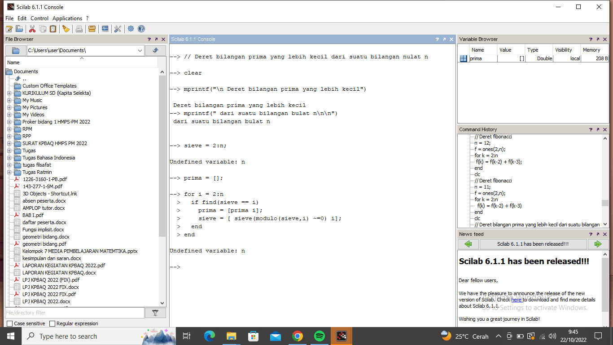Launch Xcos from the toolbar icon
The height and width of the screenshot is (345, 613).
click(105, 29)
